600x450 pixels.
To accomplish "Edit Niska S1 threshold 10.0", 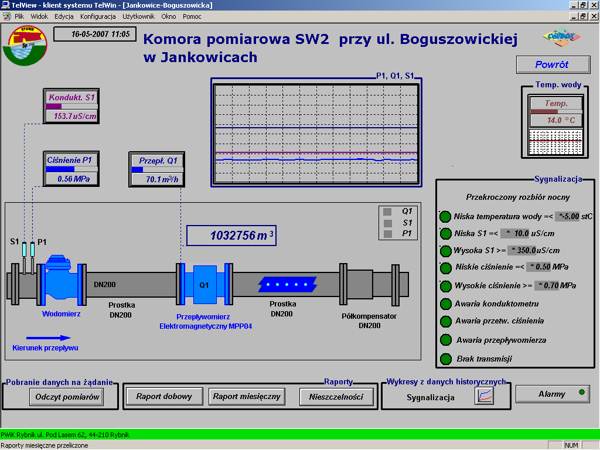I will pyautogui.click(x=515, y=233).
